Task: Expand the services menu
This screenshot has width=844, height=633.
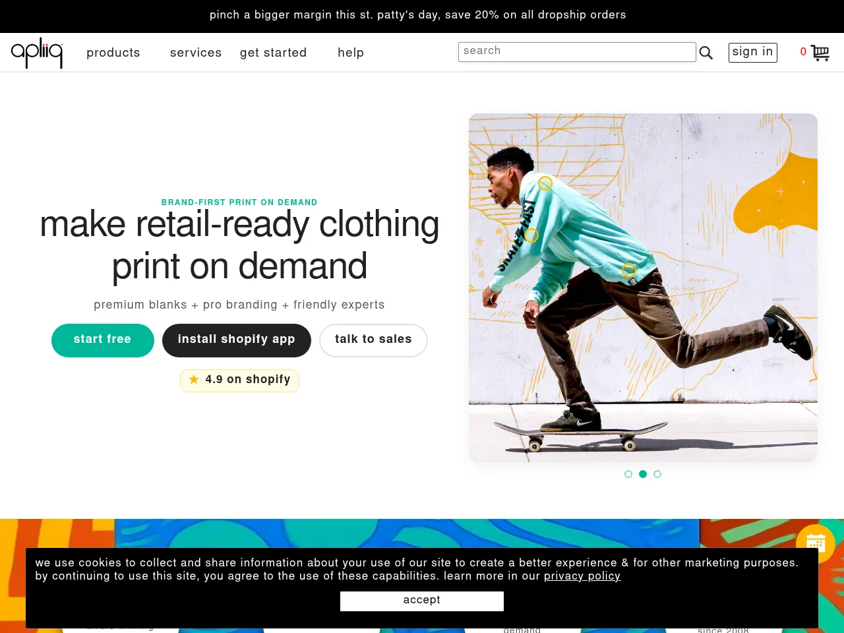Action: (196, 53)
